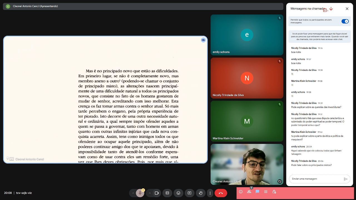The image size is (356, 200).
Task: Click meeting code tcv-szjb-viz
Action: tap(24, 193)
